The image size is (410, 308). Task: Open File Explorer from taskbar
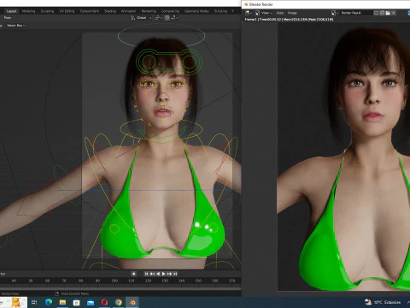(62, 302)
